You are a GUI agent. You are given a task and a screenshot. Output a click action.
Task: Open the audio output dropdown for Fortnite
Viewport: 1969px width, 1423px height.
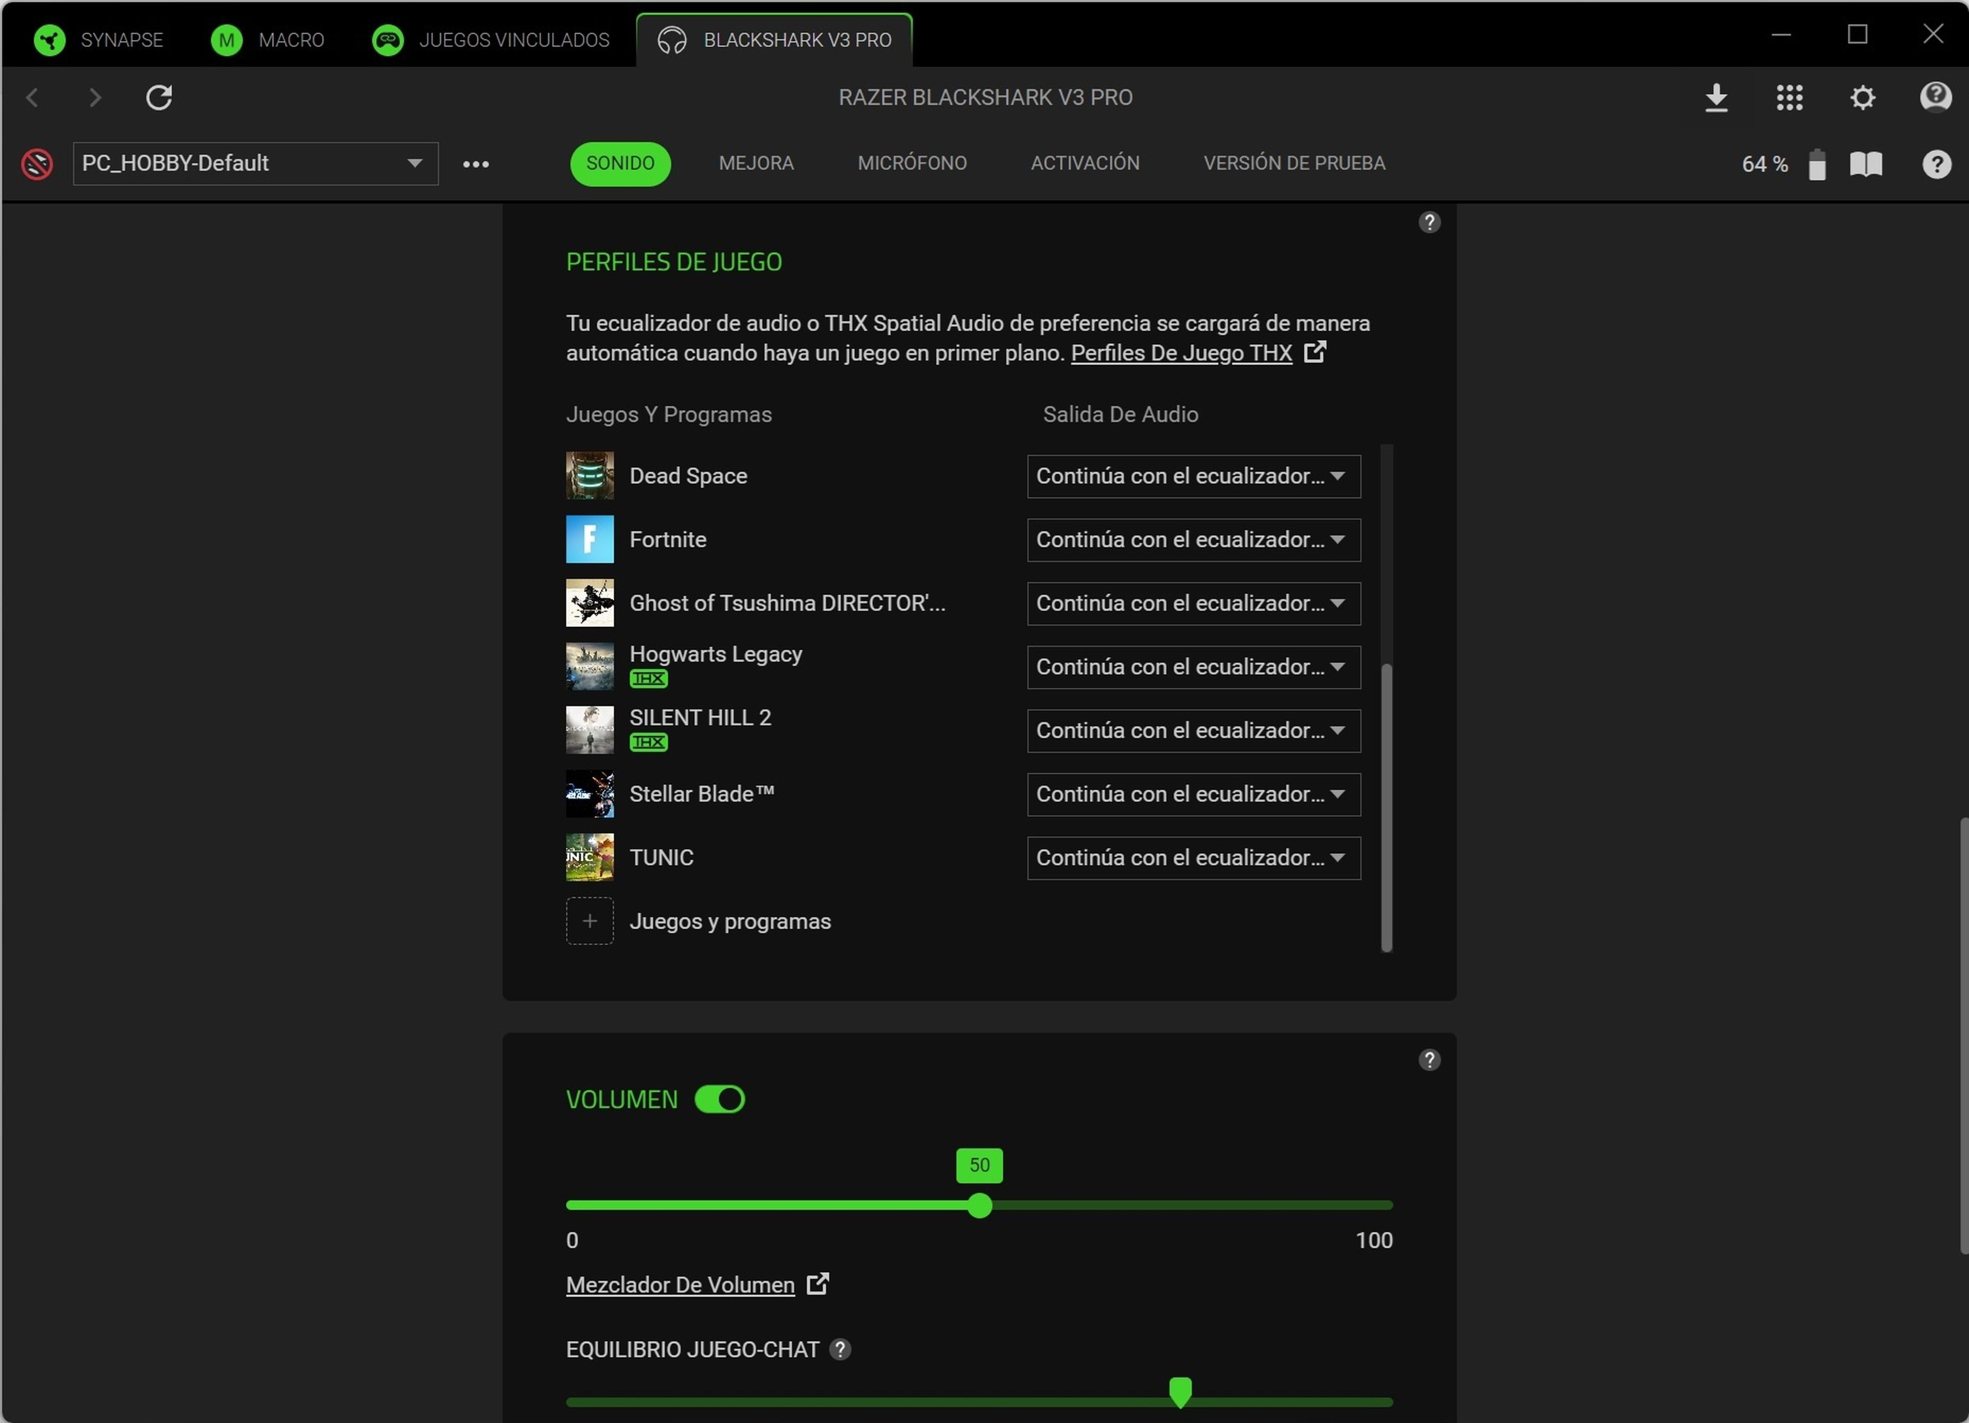[x=1193, y=539]
